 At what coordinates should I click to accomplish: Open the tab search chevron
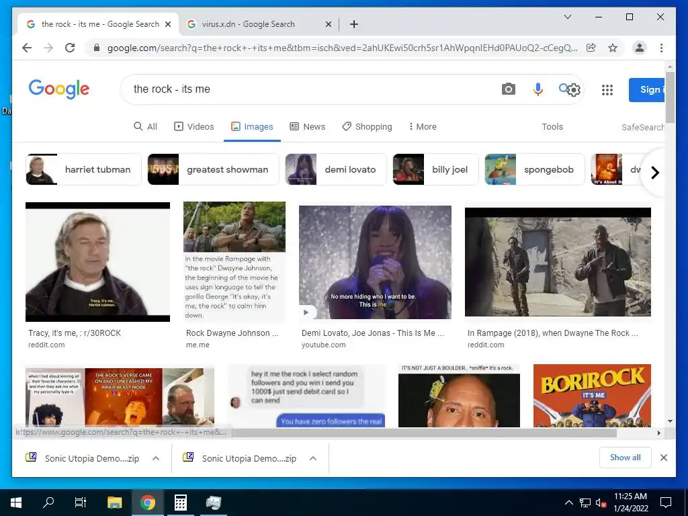point(567,17)
